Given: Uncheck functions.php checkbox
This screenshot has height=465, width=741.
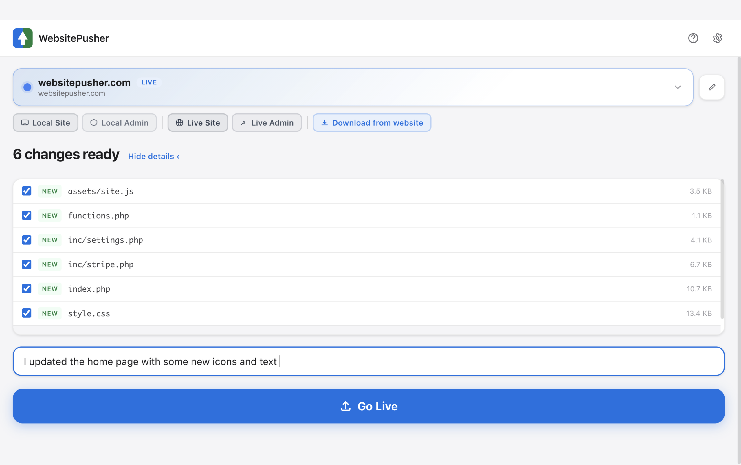Looking at the screenshot, I should pos(27,216).
